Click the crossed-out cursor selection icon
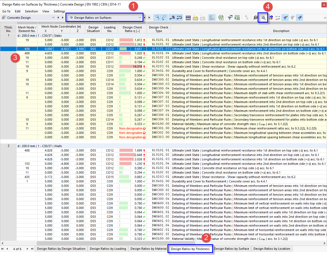The width and height of the screenshot is (327, 255). click(x=247, y=18)
